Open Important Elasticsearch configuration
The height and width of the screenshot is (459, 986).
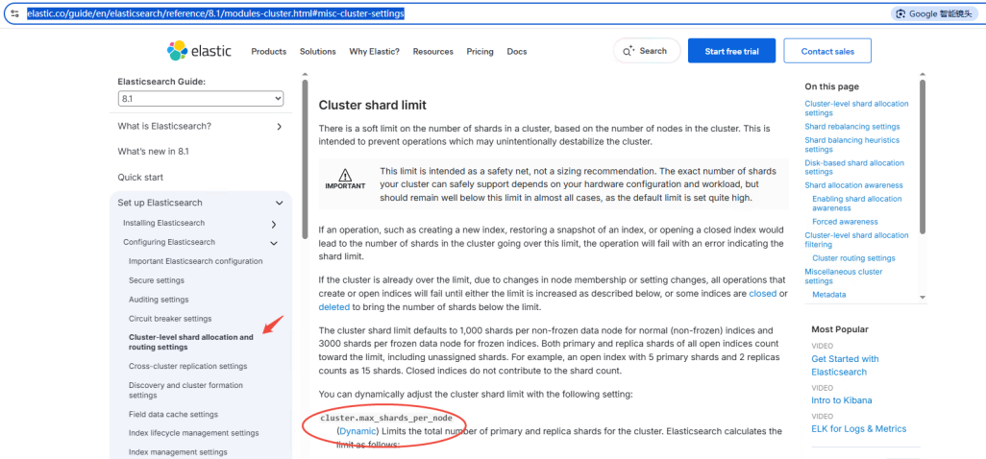click(195, 261)
